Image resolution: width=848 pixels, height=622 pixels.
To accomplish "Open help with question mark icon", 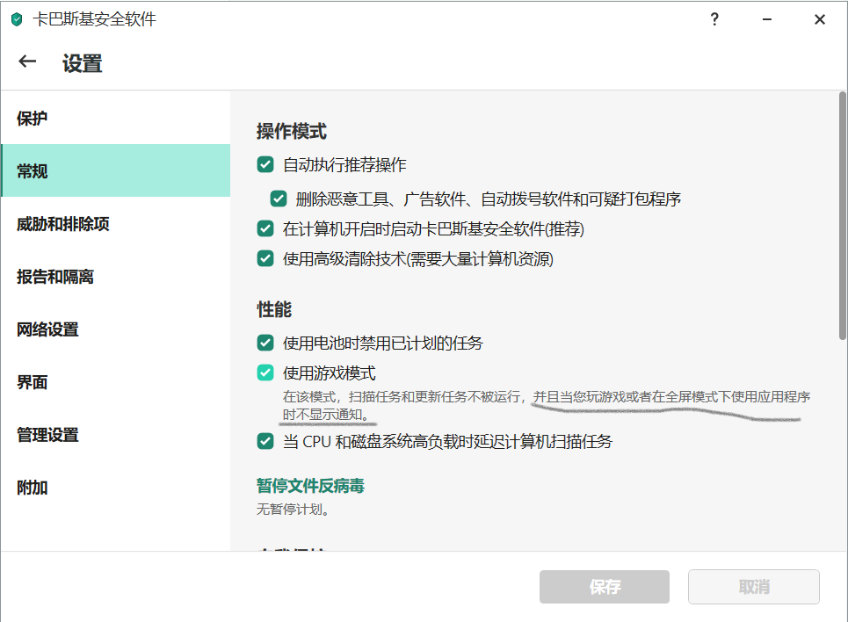I will [714, 19].
